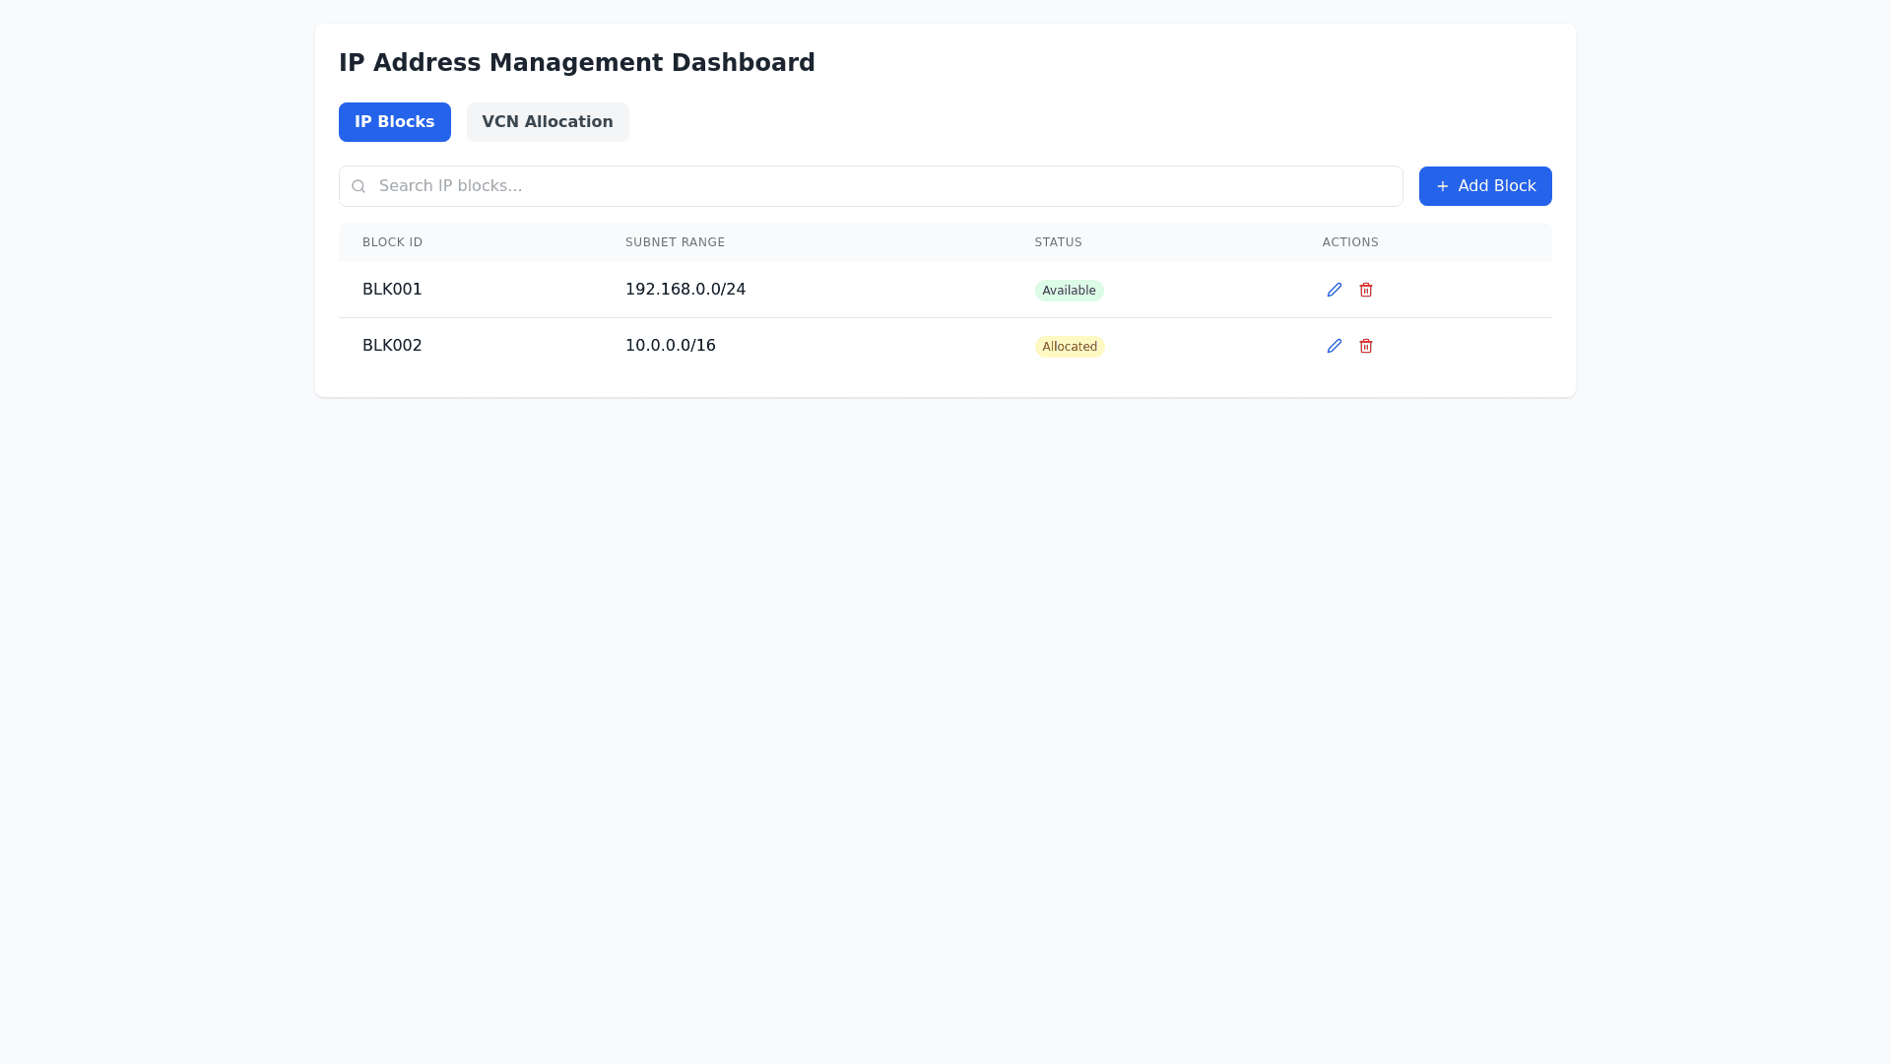Click the search magnifier icon
Image resolution: width=1891 pixels, height=1064 pixels.
[x=359, y=186]
